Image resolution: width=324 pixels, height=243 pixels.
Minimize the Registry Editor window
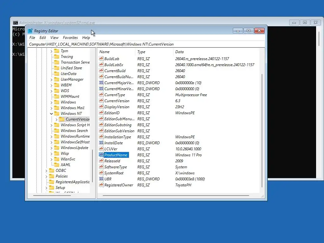tap(238, 31)
